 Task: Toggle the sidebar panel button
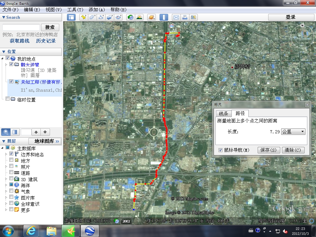(x=71, y=17)
